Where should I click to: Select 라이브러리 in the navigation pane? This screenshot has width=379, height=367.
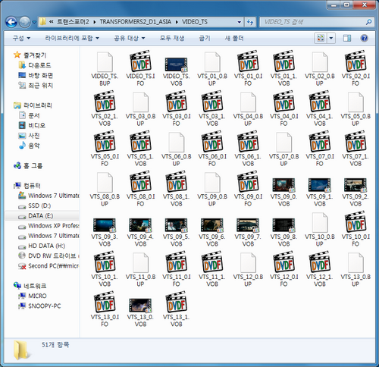tap(38, 105)
